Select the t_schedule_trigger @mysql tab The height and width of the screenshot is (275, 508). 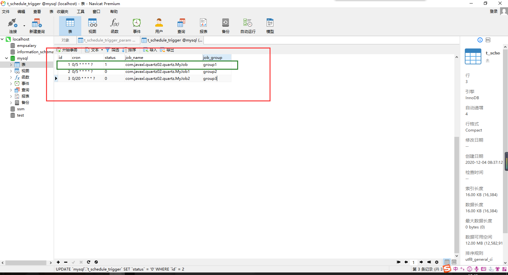[x=172, y=40]
